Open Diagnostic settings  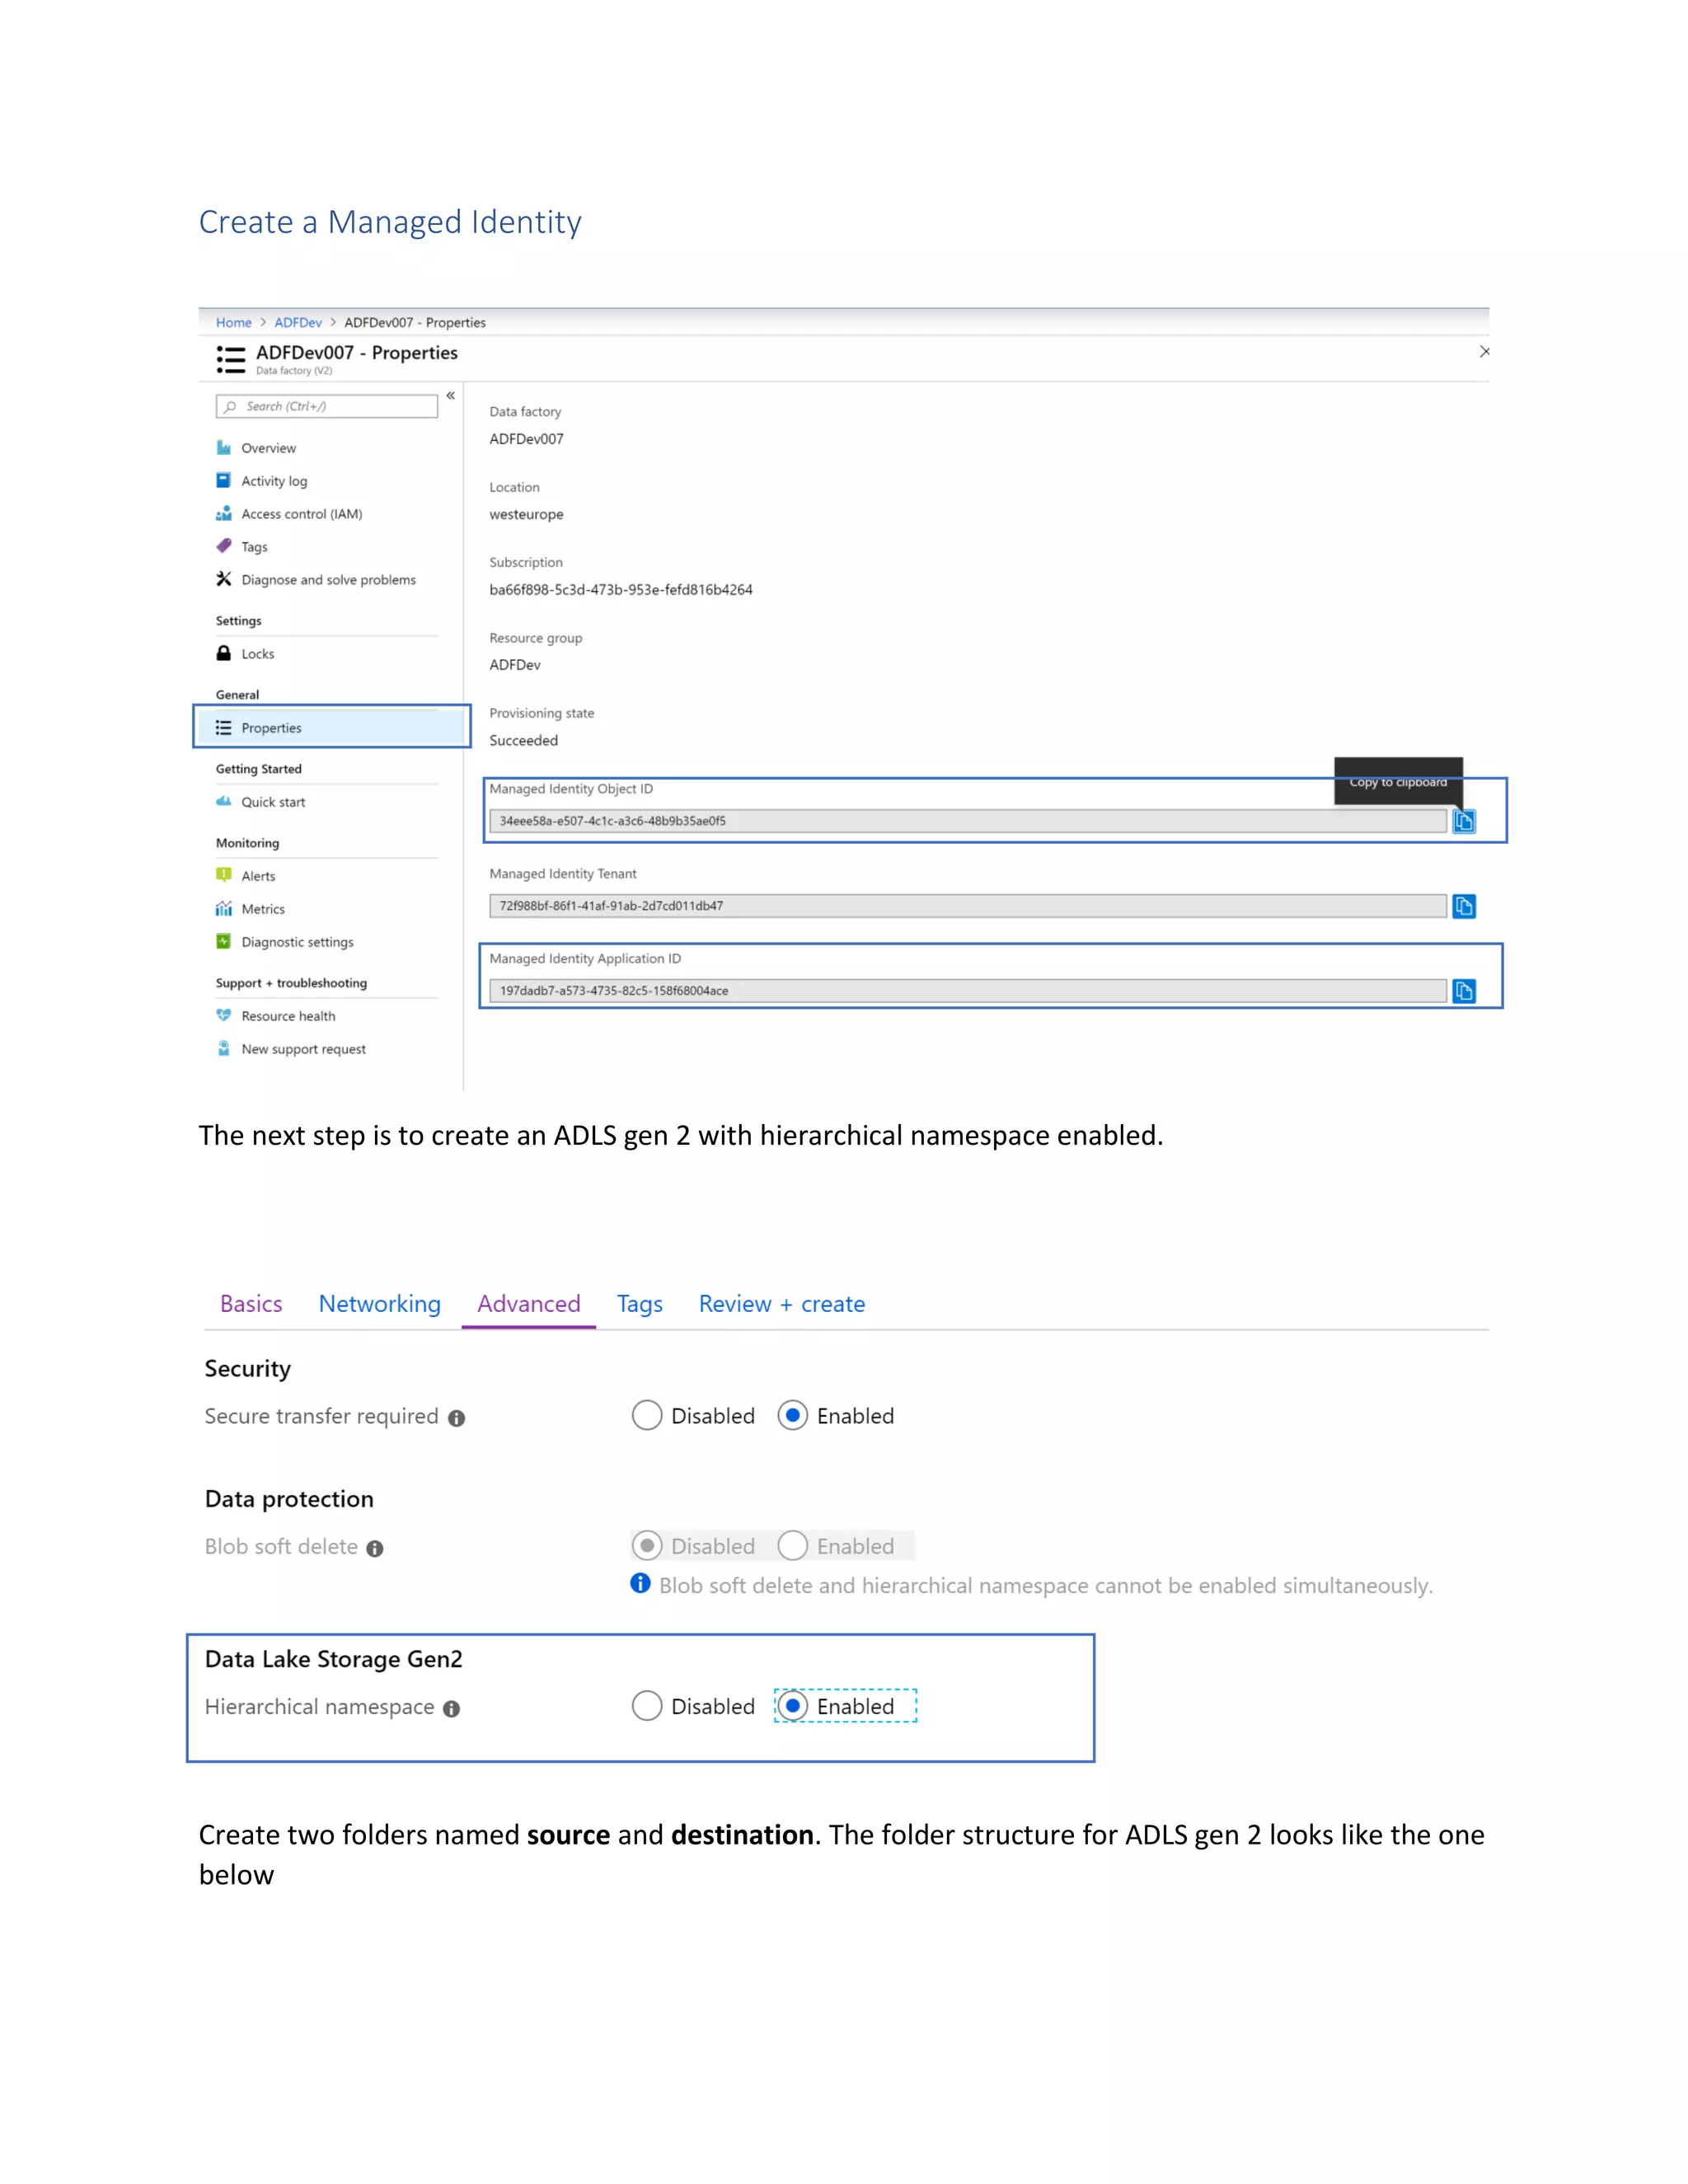coord(285,942)
